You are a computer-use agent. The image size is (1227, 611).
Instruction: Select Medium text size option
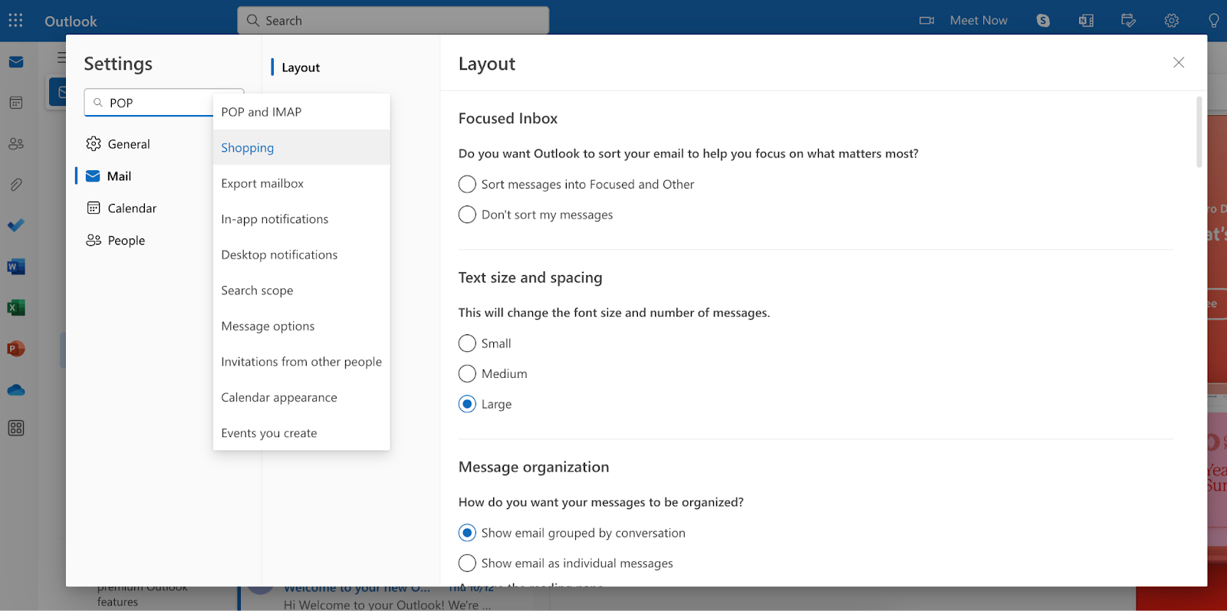click(467, 374)
